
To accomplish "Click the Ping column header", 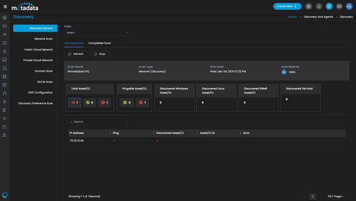I will click(115, 133).
